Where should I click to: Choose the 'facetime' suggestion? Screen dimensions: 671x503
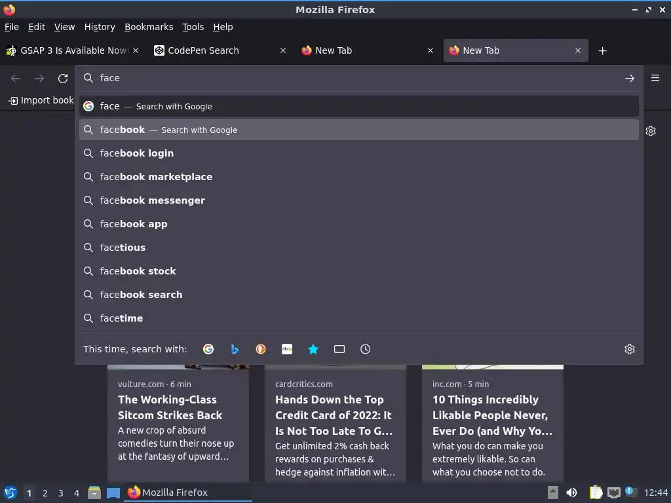point(359,318)
